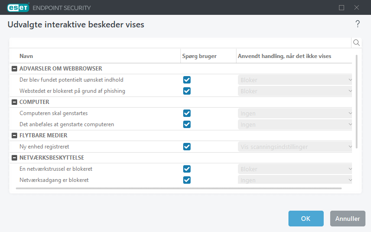This screenshot has width=371, height=232.
Task: Select row 'En netværkstrussel er blokeret'
Action: coord(181,169)
